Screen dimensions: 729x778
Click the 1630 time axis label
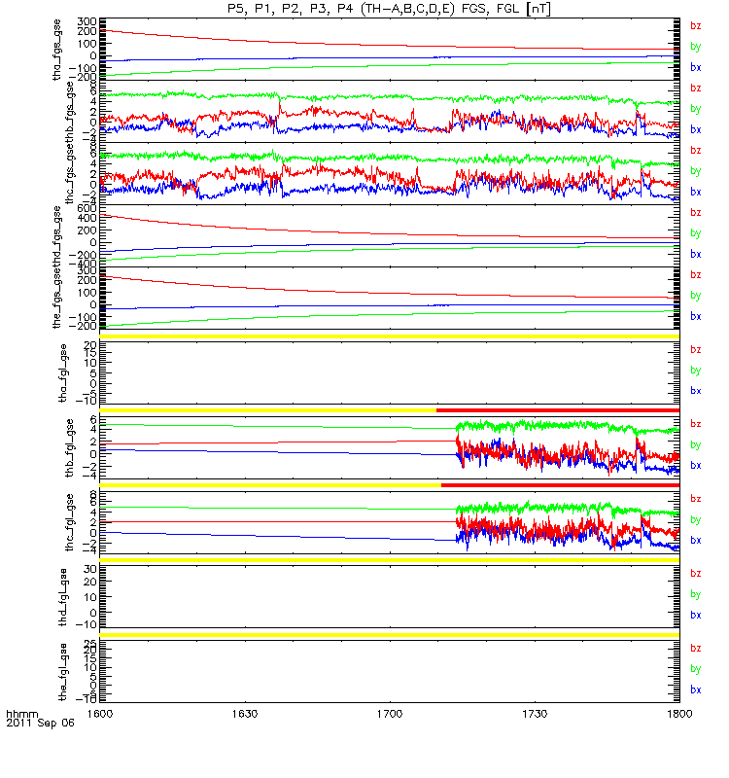[245, 714]
